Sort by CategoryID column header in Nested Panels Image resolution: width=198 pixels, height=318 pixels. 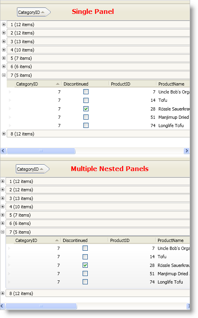pyautogui.click(x=37, y=240)
